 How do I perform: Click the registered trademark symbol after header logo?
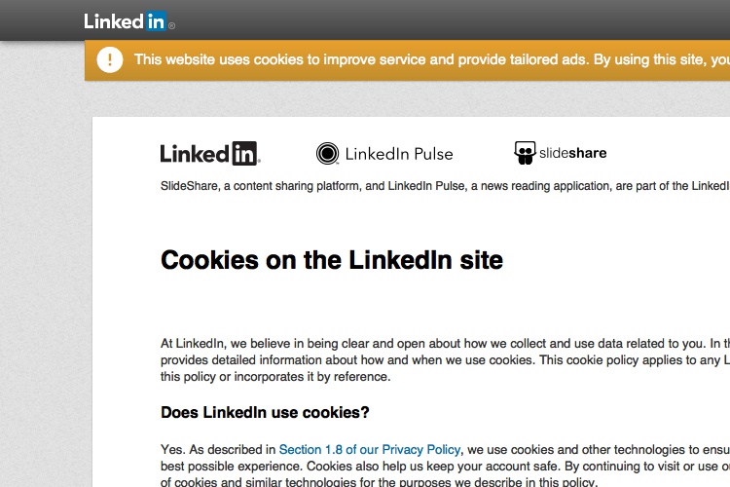171,25
